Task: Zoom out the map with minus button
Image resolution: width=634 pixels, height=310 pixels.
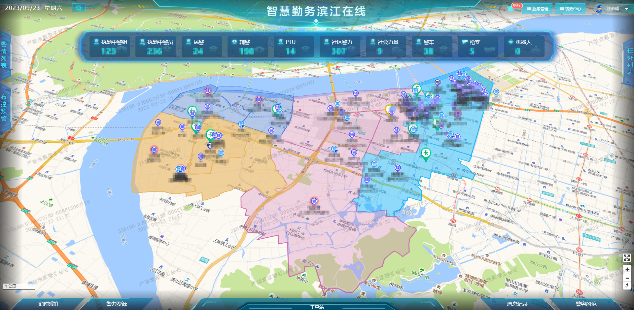Action: click(x=627, y=278)
